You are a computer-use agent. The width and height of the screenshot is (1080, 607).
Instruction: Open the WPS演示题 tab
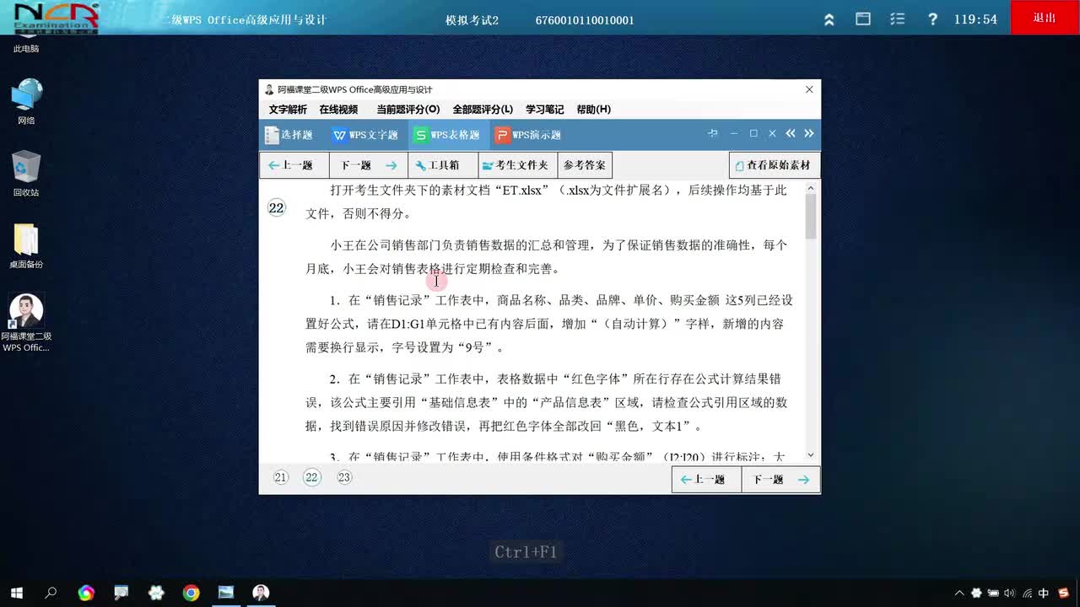click(528, 135)
